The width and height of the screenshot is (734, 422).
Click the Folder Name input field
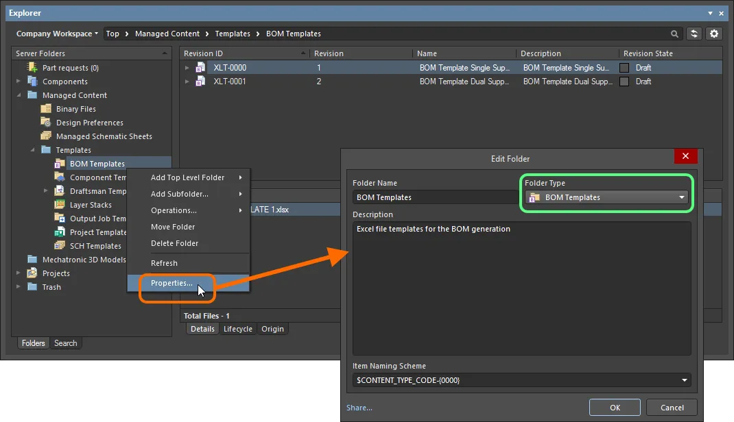pyautogui.click(x=434, y=197)
